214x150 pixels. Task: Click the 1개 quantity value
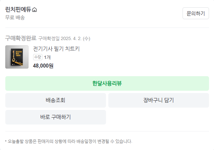coord(47,57)
